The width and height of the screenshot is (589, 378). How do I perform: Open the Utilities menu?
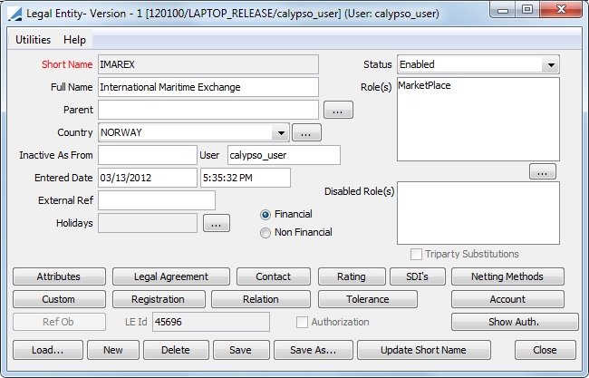click(x=33, y=40)
